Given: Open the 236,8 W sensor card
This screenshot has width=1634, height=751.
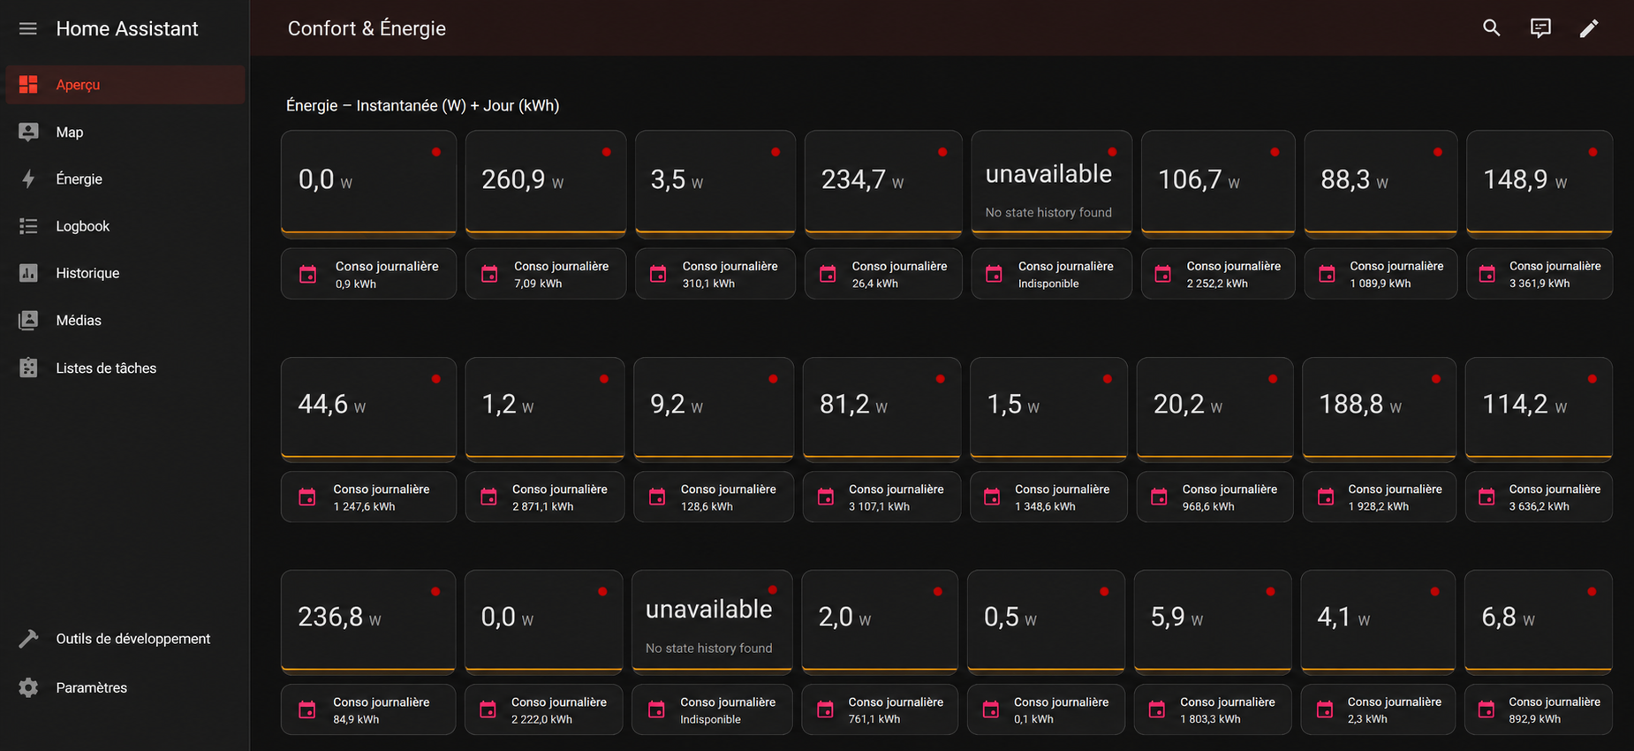Looking at the screenshot, I should tap(368, 622).
